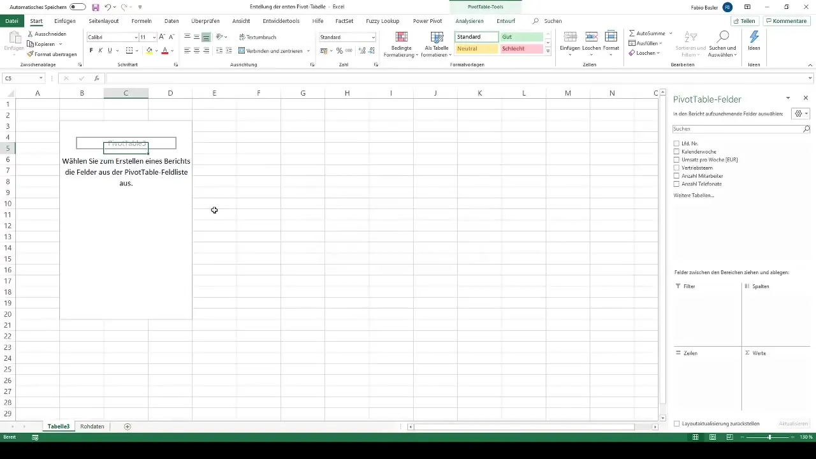This screenshot has height=459, width=816.
Task: Expand the formula bar
Action: pos(810,78)
